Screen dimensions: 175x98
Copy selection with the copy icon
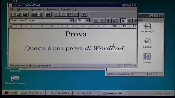coord(63,14)
